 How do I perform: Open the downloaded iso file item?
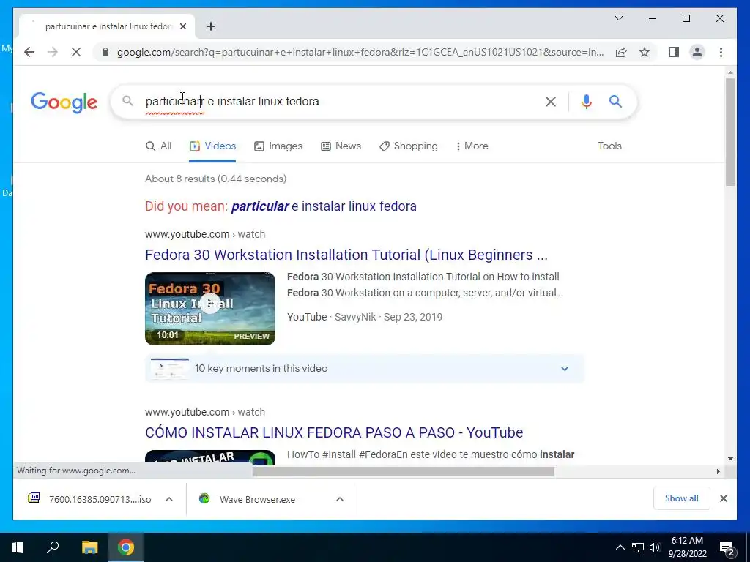pyautogui.click(x=89, y=499)
